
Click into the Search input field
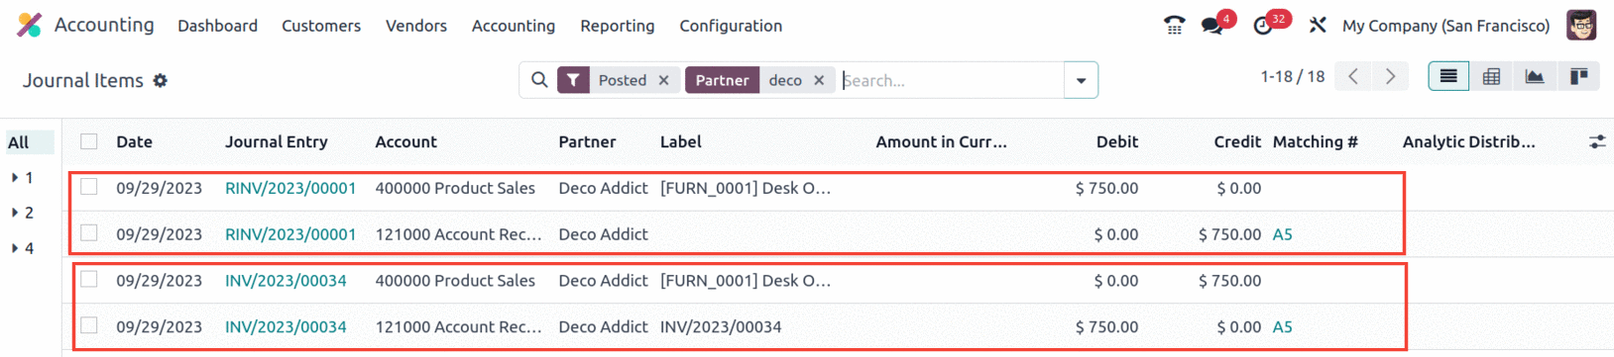point(950,80)
